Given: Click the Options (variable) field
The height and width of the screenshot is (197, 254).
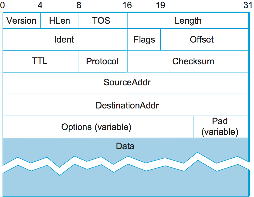Looking at the screenshot, I should (96, 127).
